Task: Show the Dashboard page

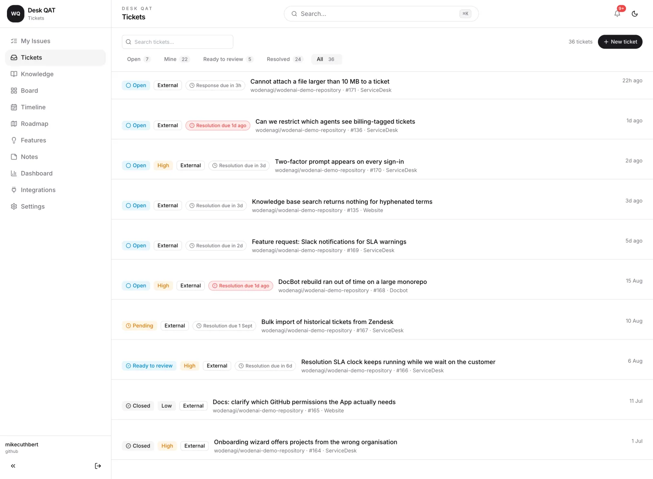Action: (56, 173)
